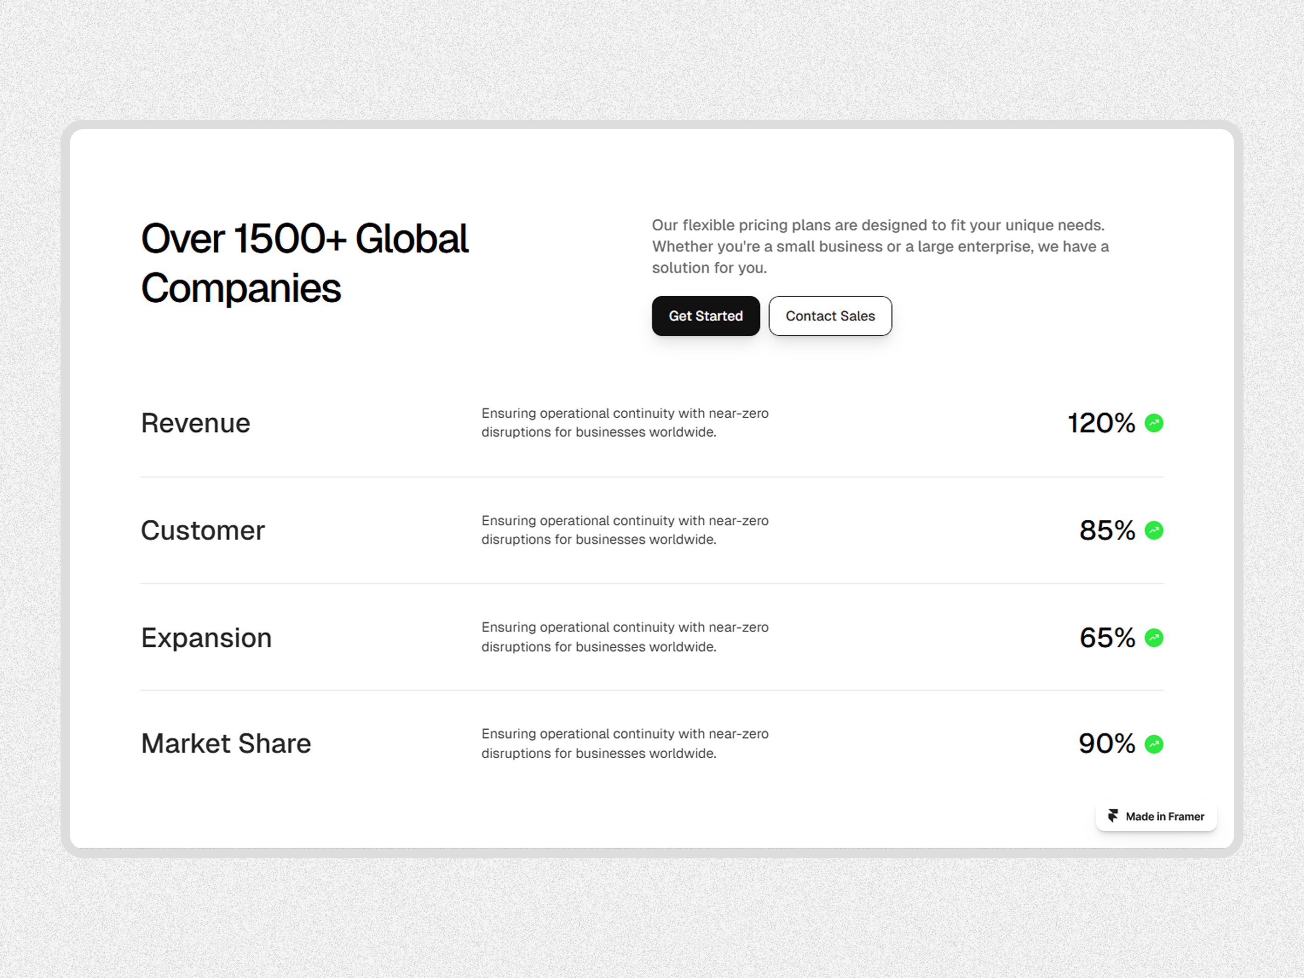Click the 85% customer statistic
Screen dimensions: 1304x978
tap(1107, 530)
